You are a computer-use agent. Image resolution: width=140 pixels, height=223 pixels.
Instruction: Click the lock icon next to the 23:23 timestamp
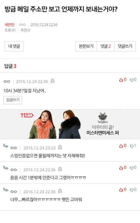point(60,147)
